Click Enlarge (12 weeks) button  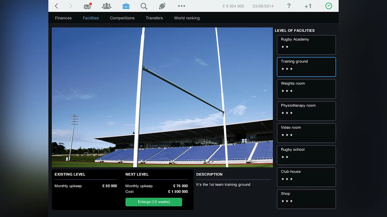[154, 202]
